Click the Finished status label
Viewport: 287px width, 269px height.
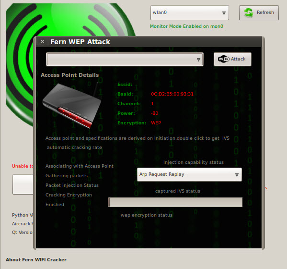click(55, 205)
